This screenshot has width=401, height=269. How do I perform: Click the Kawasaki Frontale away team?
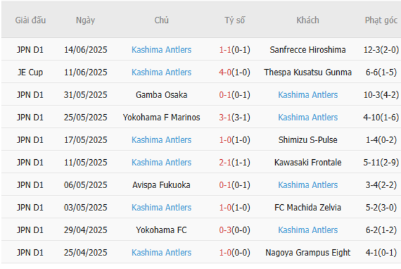(x=307, y=162)
